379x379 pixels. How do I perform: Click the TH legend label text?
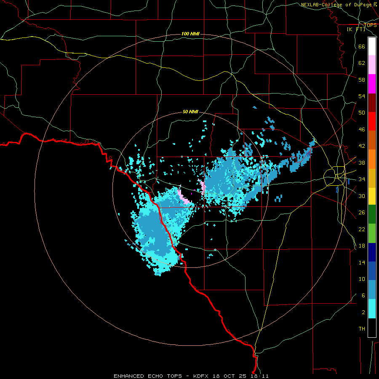point(362,329)
